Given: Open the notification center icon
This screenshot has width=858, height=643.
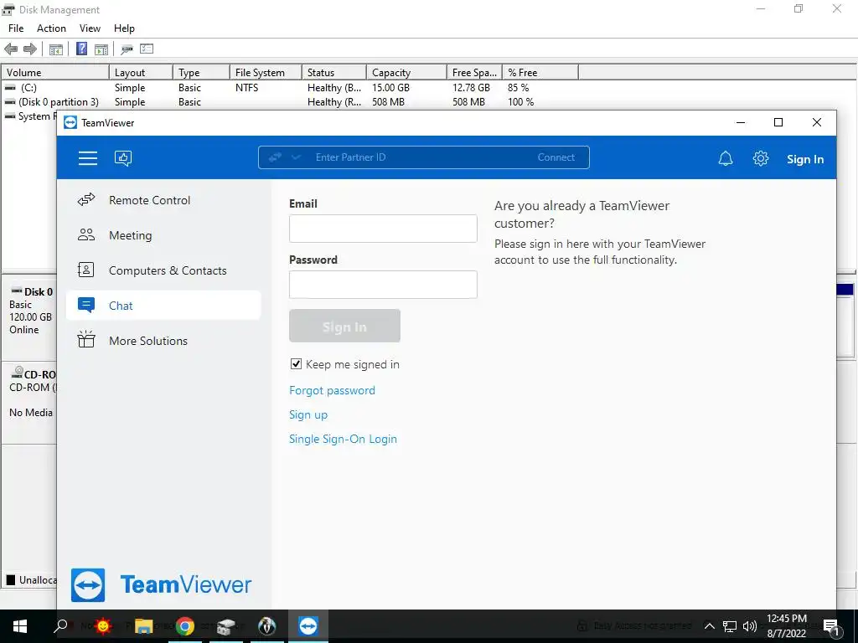Looking at the screenshot, I should click(832, 626).
